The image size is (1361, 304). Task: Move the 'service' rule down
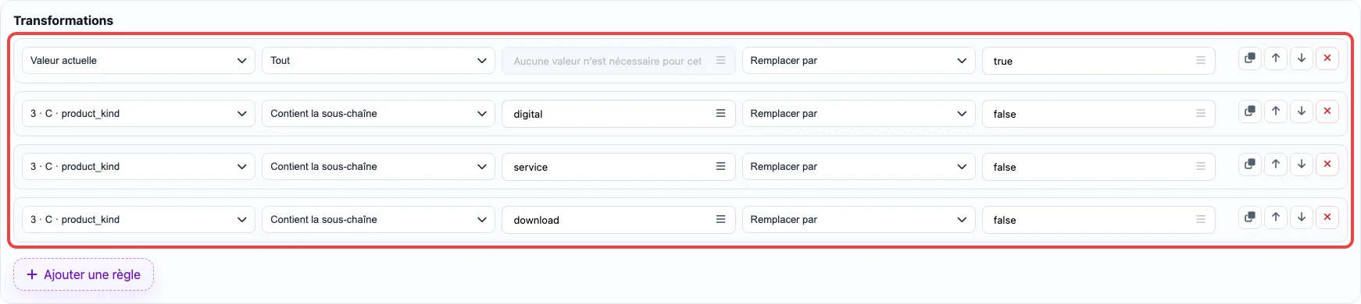click(x=1302, y=164)
